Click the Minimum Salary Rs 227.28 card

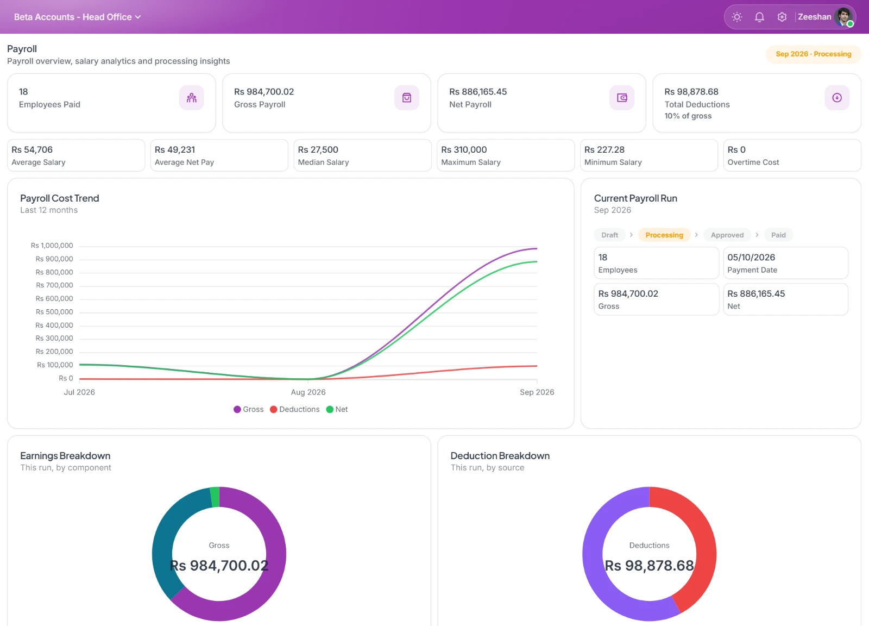click(x=649, y=155)
